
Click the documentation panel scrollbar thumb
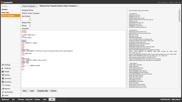(179, 16)
